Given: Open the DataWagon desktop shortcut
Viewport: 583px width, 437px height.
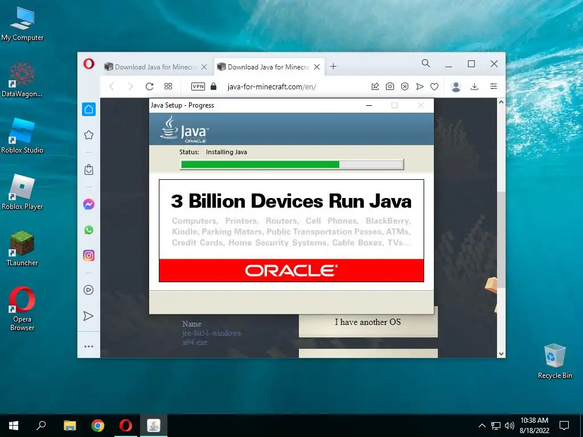Looking at the screenshot, I should point(22,80).
